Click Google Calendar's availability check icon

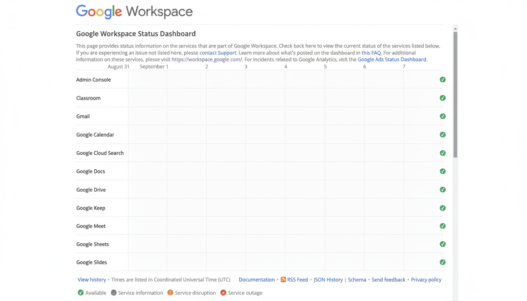tap(443, 134)
